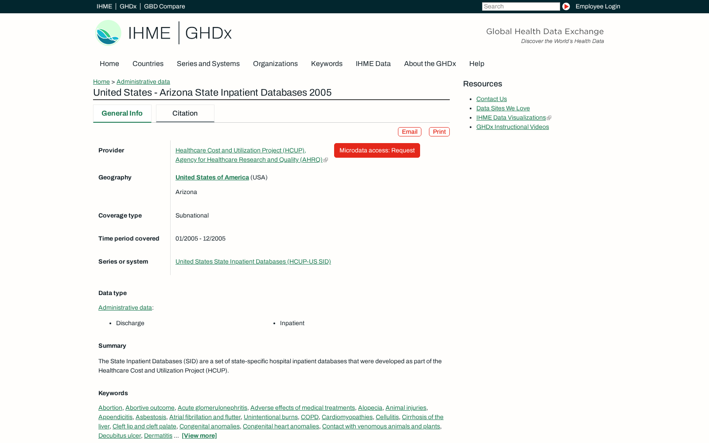Go to Home in main navigation
The width and height of the screenshot is (709, 443).
[x=109, y=64]
